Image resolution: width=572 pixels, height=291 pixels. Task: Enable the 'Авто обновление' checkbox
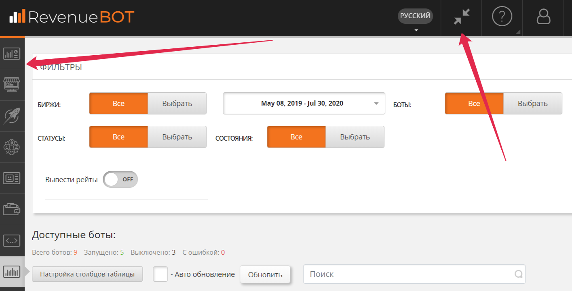pos(160,274)
